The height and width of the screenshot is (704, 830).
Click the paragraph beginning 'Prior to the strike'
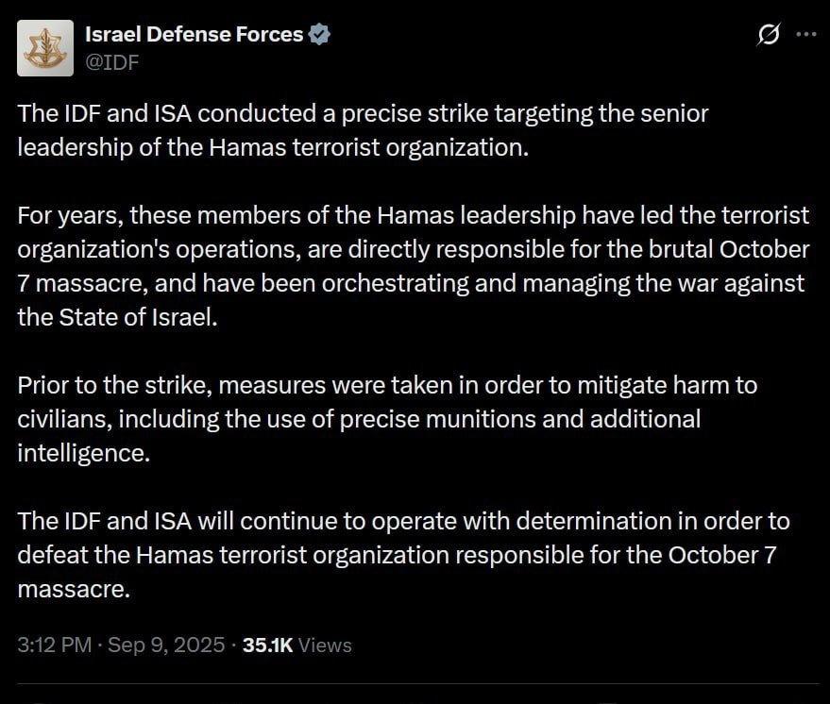(x=387, y=419)
